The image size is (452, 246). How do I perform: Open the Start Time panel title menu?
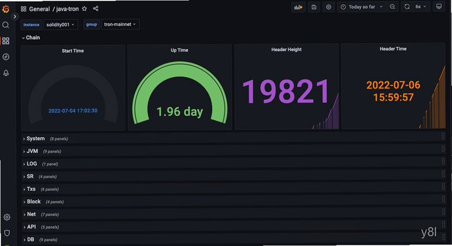point(73,51)
